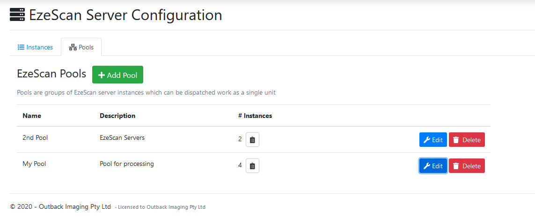
Task: Open instance list clipboard icon for My Pool
Action: pos(252,166)
